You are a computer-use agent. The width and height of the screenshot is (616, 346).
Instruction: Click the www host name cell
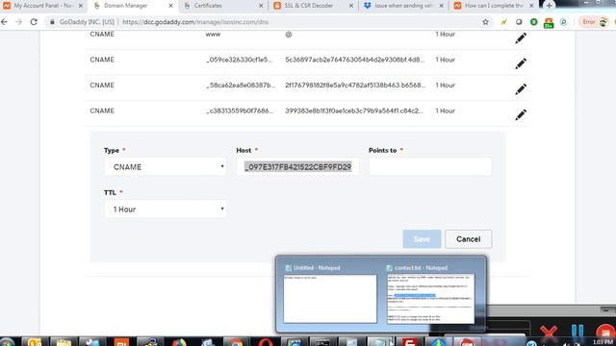(213, 35)
